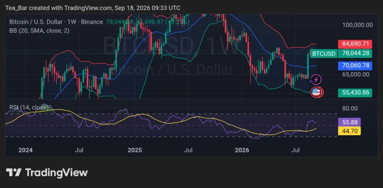Click the 84,690.71 upper band label
The height and width of the screenshot is (188, 383).
(x=355, y=44)
